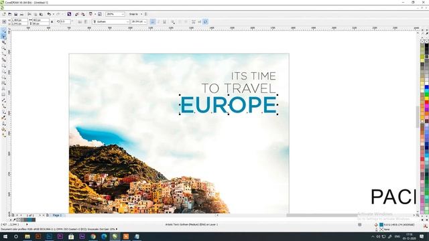Toggle bulleted list button
This screenshot has width=429, height=241.
point(180,21)
